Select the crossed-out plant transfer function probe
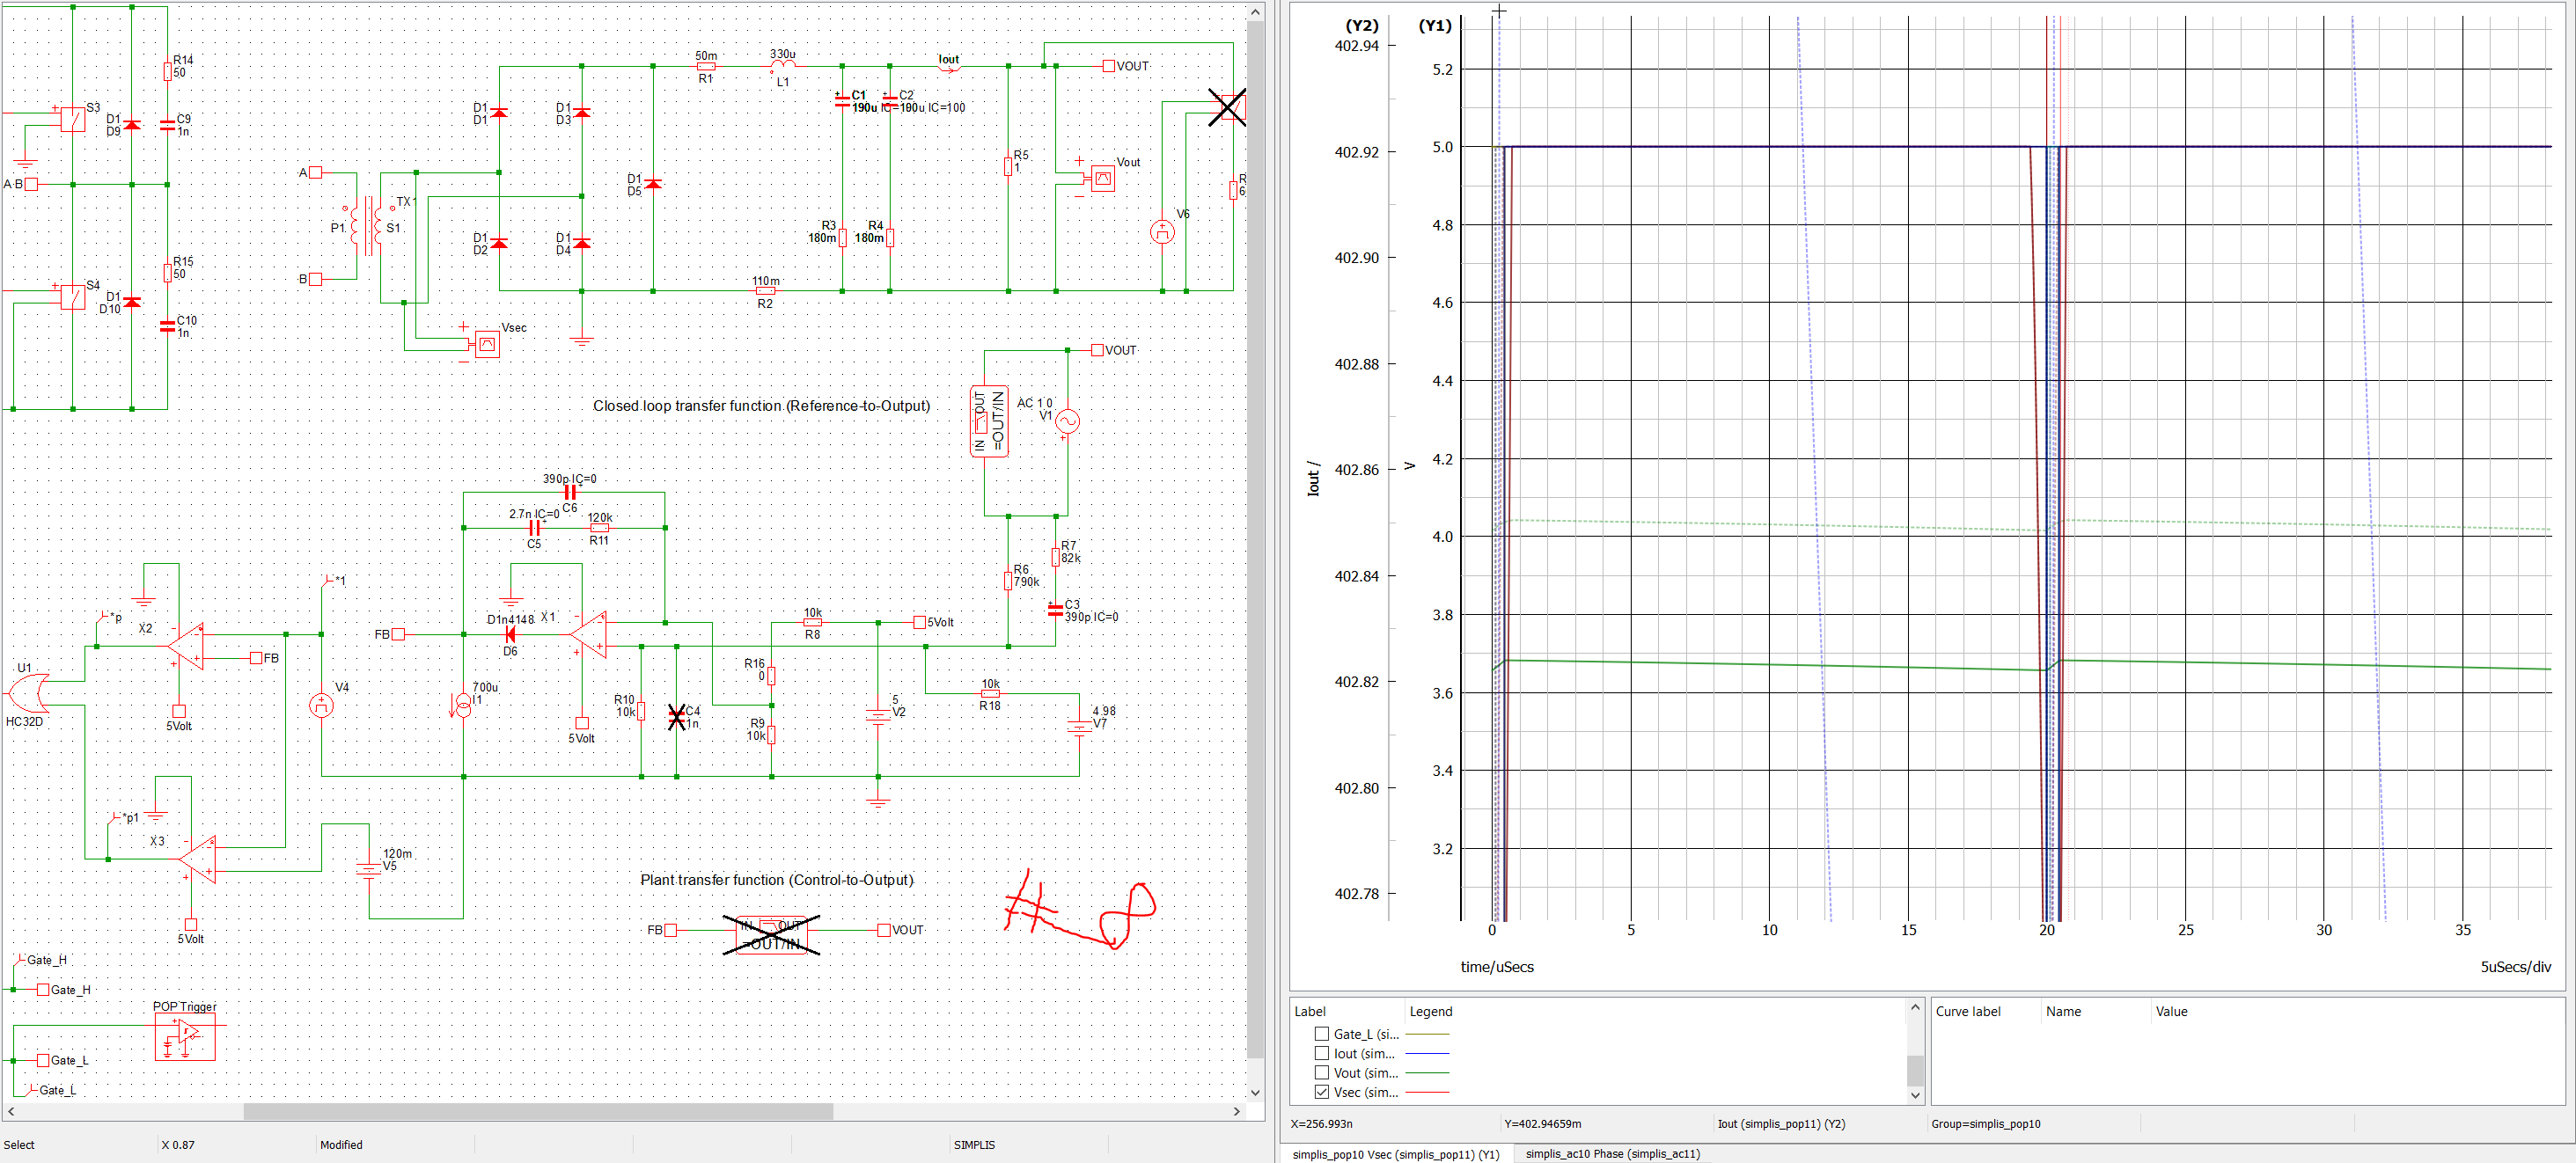This screenshot has width=2576, height=1163. [771, 934]
